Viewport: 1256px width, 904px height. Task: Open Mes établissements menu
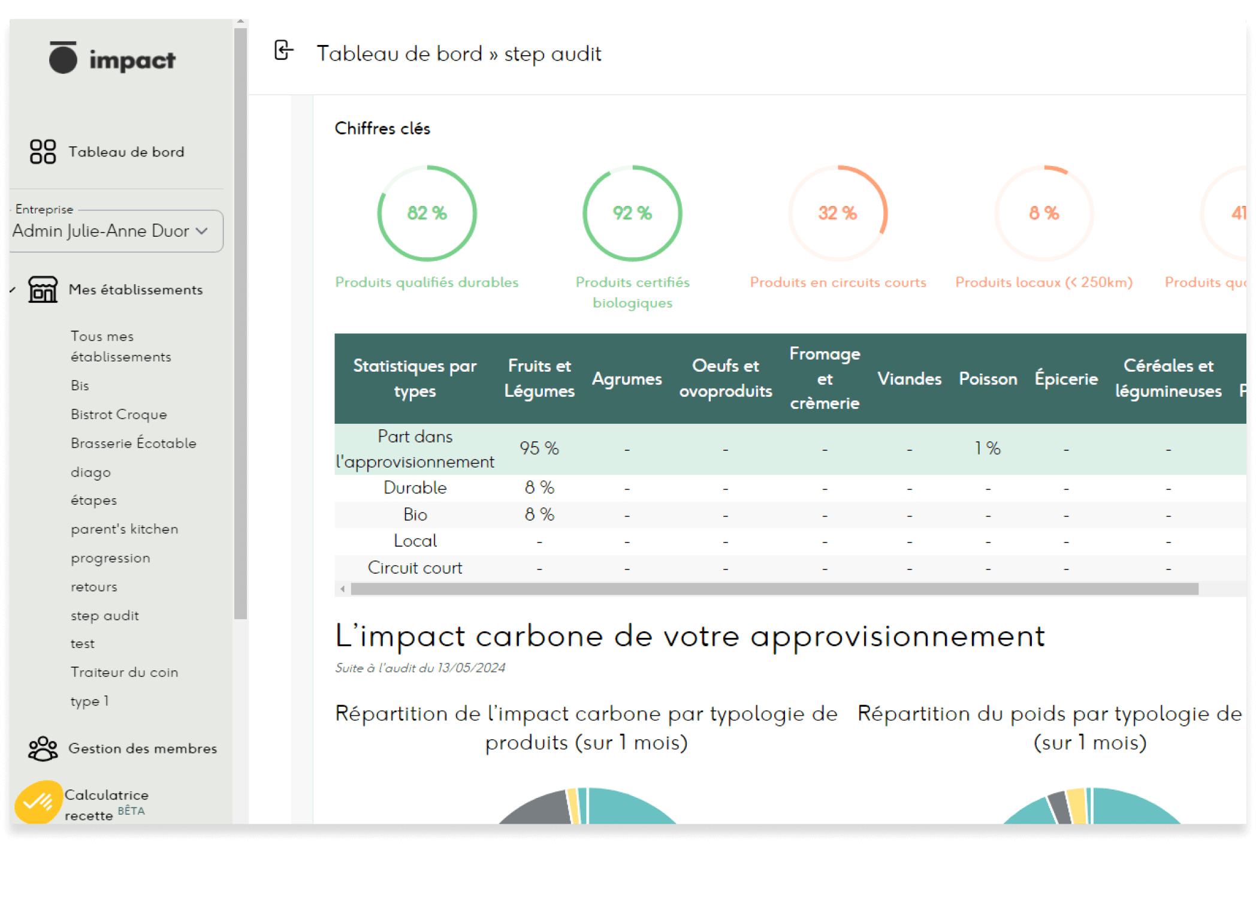tap(135, 290)
